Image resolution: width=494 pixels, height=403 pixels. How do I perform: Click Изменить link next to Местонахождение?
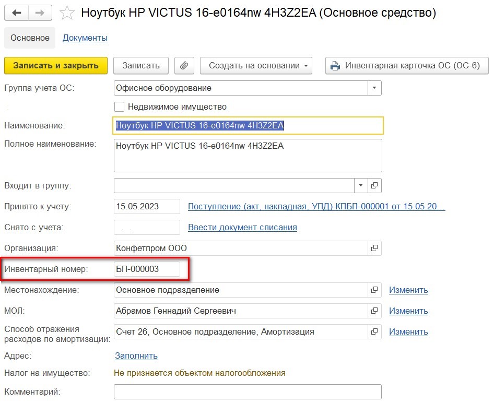[x=409, y=290]
